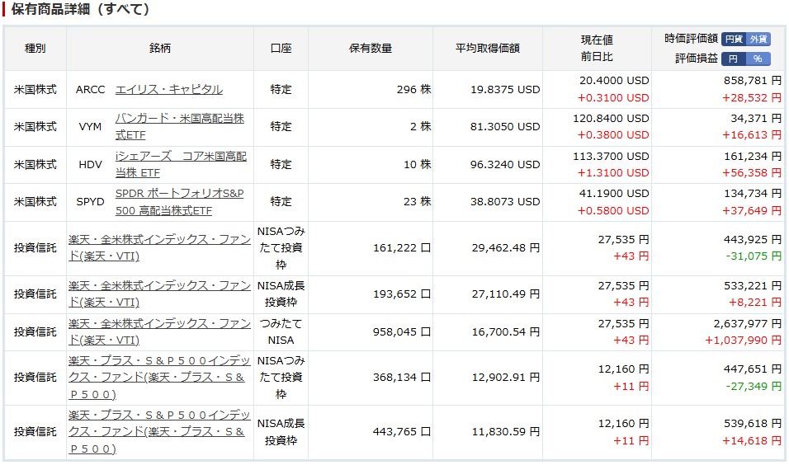Click the 現在値 前日比 column header

point(597,49)
